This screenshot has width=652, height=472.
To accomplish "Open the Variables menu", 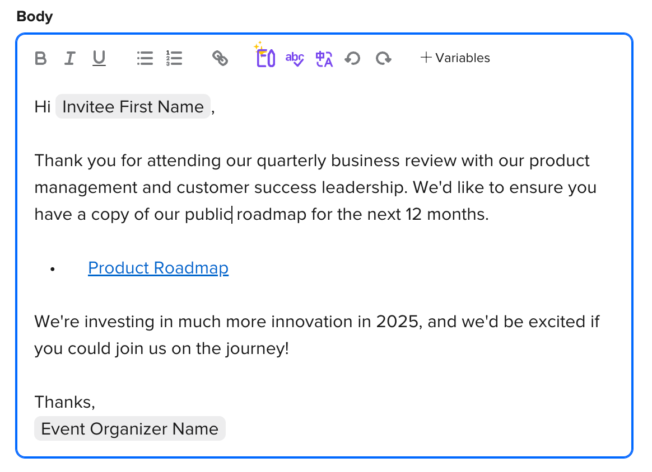I will pyautogui.click(x=455, y=58).
